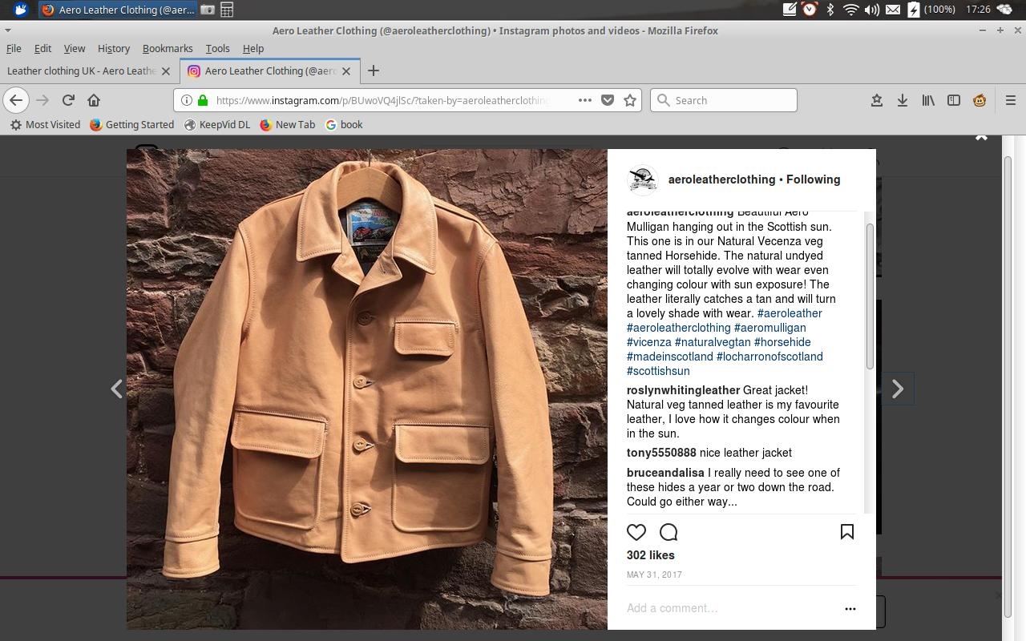Viewport: 1026px width, 641px height.
Task: Show site security padlock information
Action: click(203, 100)
